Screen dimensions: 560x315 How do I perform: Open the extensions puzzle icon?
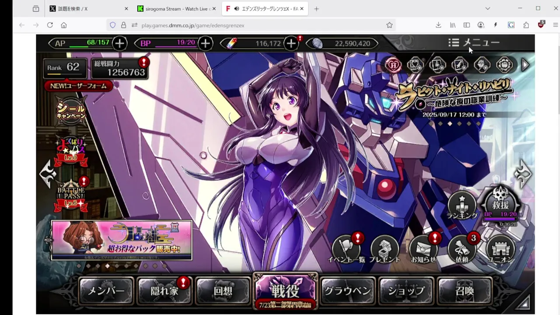pos(526,25)
